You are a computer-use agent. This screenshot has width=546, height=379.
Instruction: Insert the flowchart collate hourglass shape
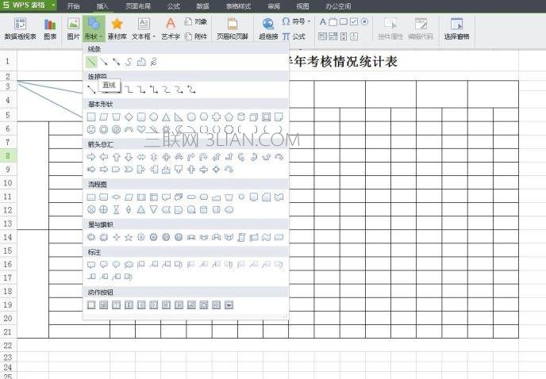pyautogui.click(x=117, y=209)
